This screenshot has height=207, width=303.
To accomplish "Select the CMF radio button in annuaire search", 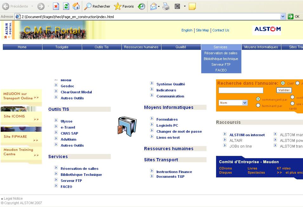I will 283,83.
